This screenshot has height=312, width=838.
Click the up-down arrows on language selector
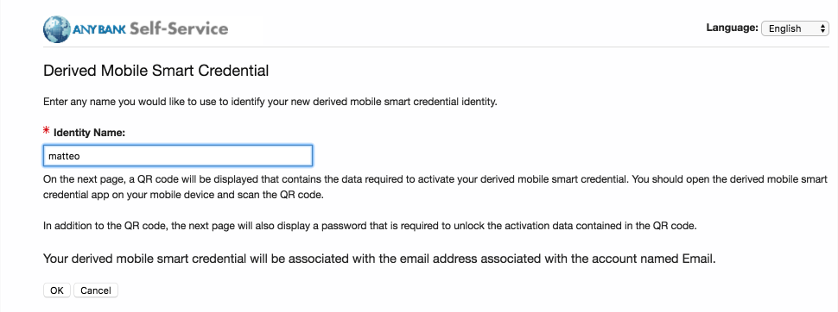[822, 28]
